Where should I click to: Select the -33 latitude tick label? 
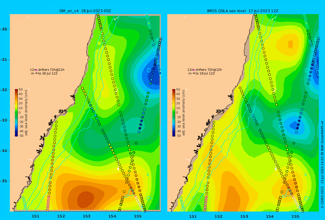(x=4, y=120)
